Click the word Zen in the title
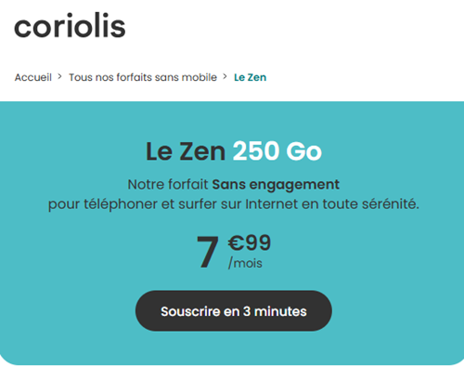Screen dimensions: 464x367 point(202,151)
